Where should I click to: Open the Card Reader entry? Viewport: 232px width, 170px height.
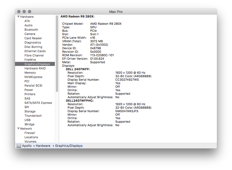33,38
